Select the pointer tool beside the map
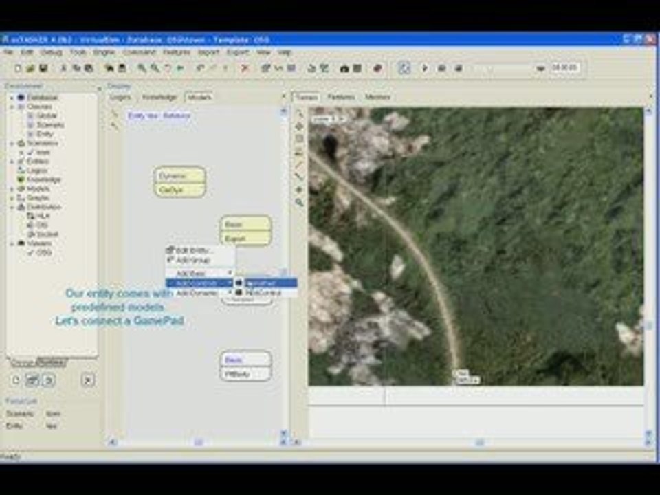The width and height of the screenshot is (660, 495). click(299, 113)
